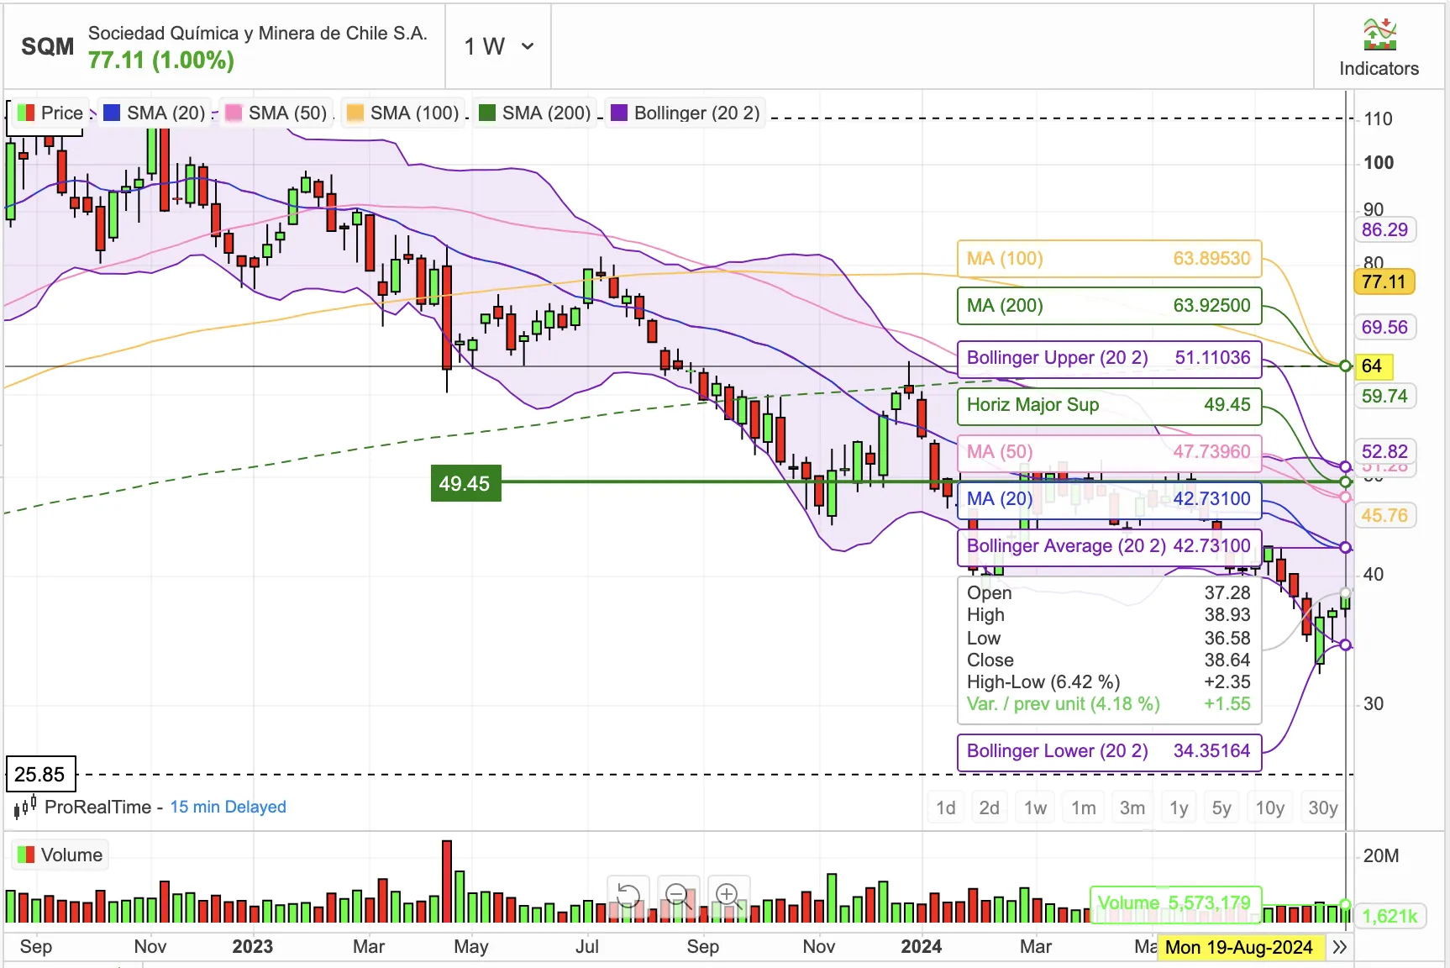Click the Bollinger (20 2) legend swatch
The width and height of the screenshot is (1450, 968).
[618, 112]
